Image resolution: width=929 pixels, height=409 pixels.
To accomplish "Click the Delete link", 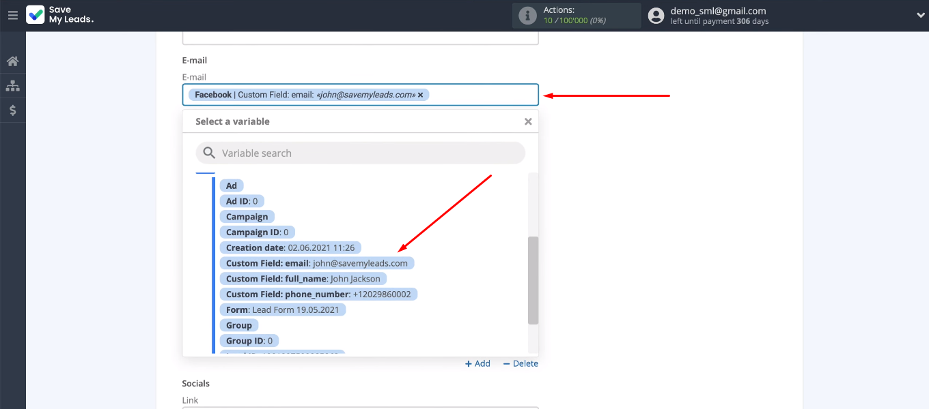I will click(x=521, y=364).
